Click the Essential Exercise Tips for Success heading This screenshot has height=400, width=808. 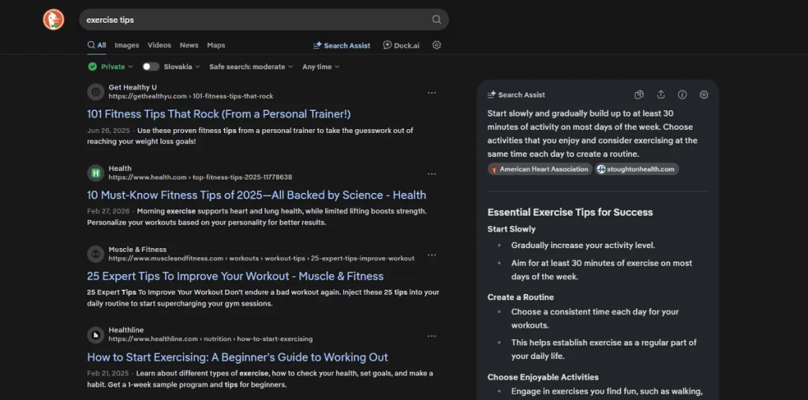(x=570, y=213)
